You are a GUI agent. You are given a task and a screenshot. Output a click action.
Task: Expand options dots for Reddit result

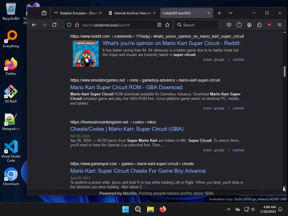click(228, 60)
